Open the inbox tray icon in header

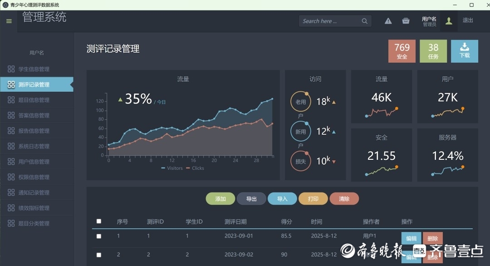click(x=406, y=21)
